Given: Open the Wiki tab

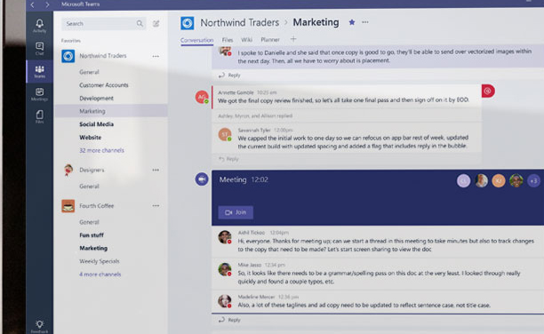Looking at the screenshot, I should tap(247, 40).
